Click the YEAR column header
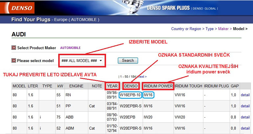 coord(112,86)
